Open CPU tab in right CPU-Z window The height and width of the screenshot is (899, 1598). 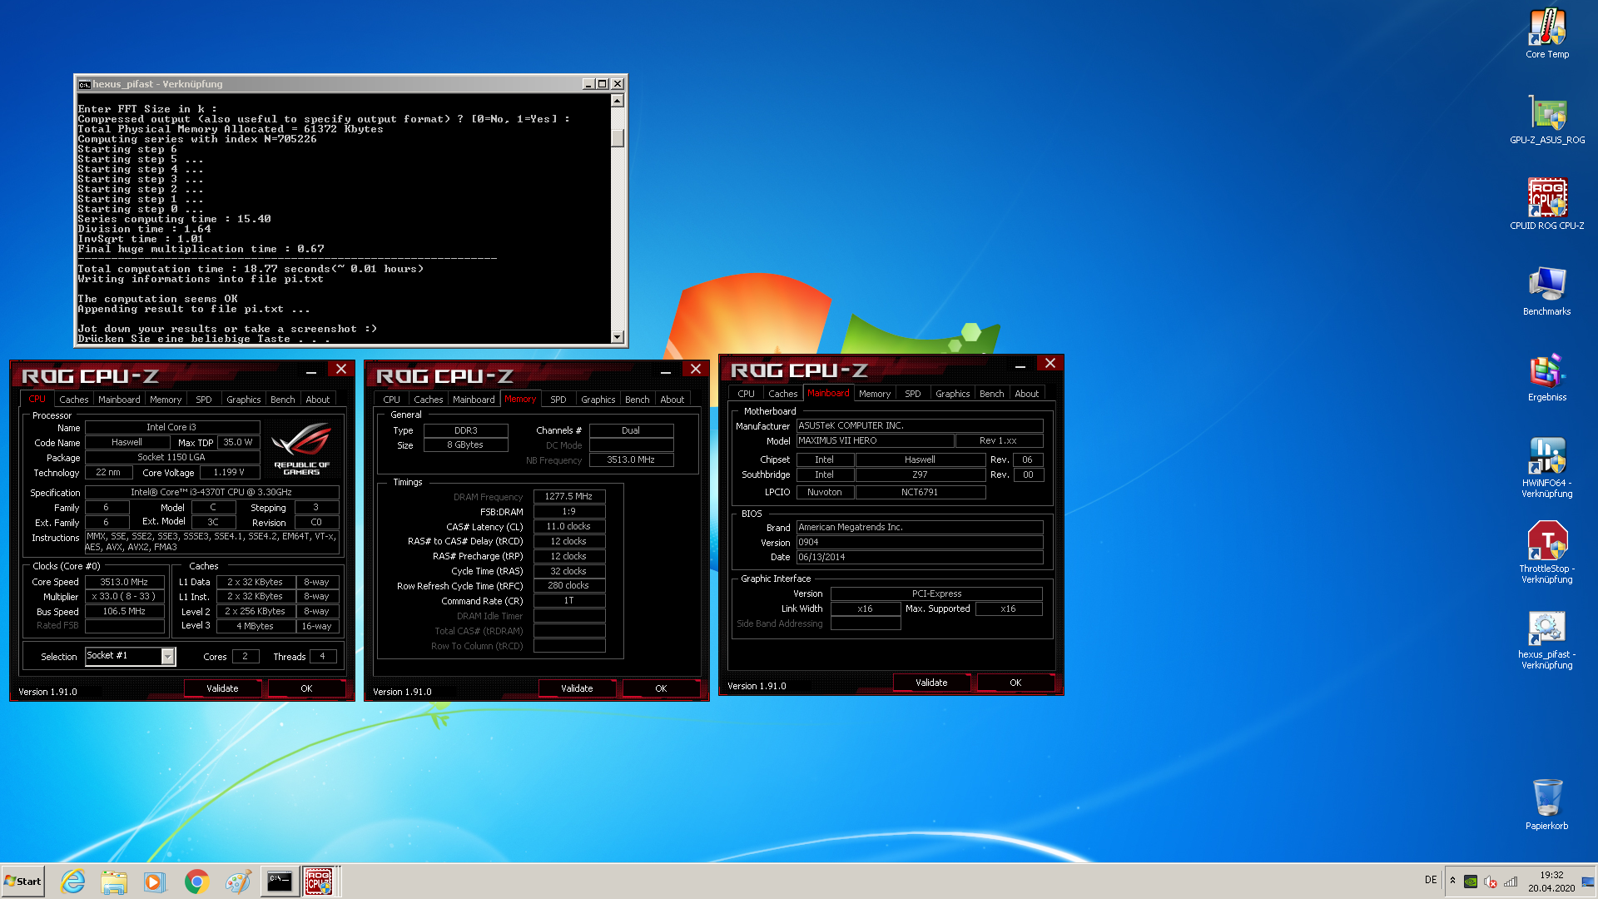point(747,394)
